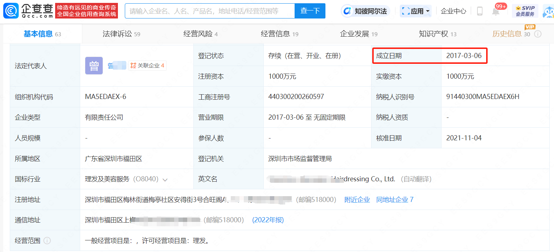Click the 有限责任公司 enterprise type value
The height and width of the screenshot is (252, 554).
click(104, 117)
